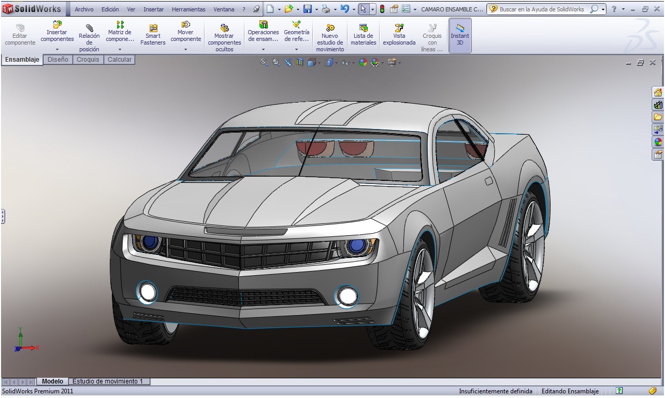Expand the left FeatureManager panel handle
Viewport: 665px width, 398px height.
(3, 216)
